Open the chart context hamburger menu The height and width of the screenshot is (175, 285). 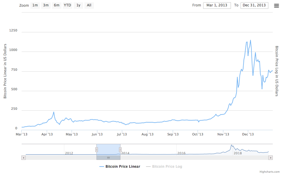(276, 6)
